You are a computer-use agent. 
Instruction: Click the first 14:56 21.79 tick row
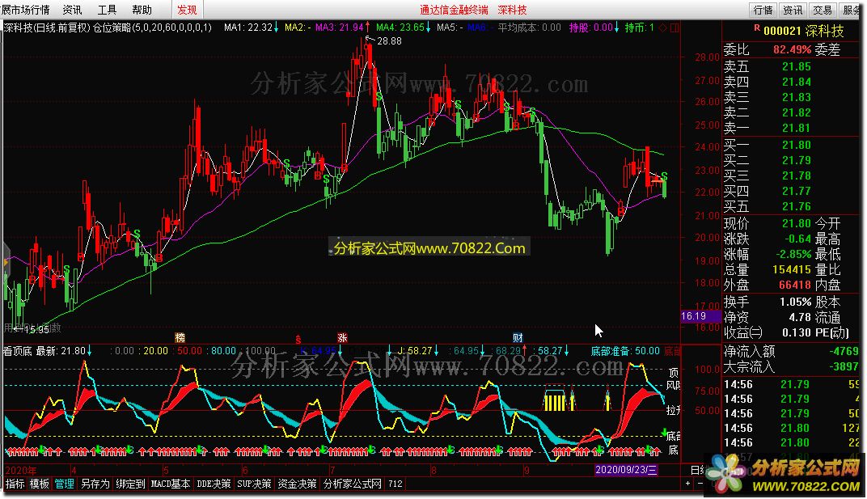[x=791, y=384]
